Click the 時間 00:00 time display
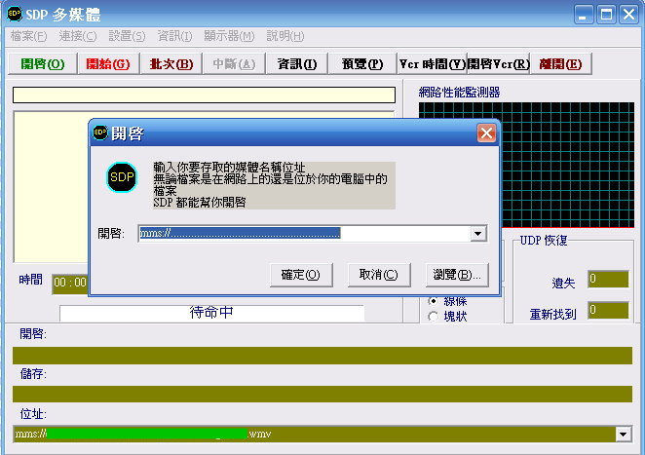 (70, 283)
